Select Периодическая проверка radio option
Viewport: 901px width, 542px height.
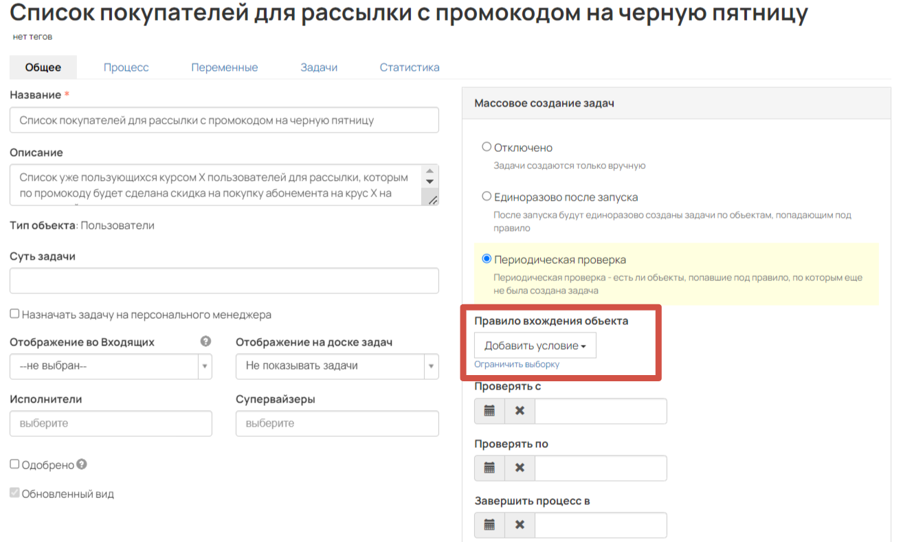click(487, 259)
